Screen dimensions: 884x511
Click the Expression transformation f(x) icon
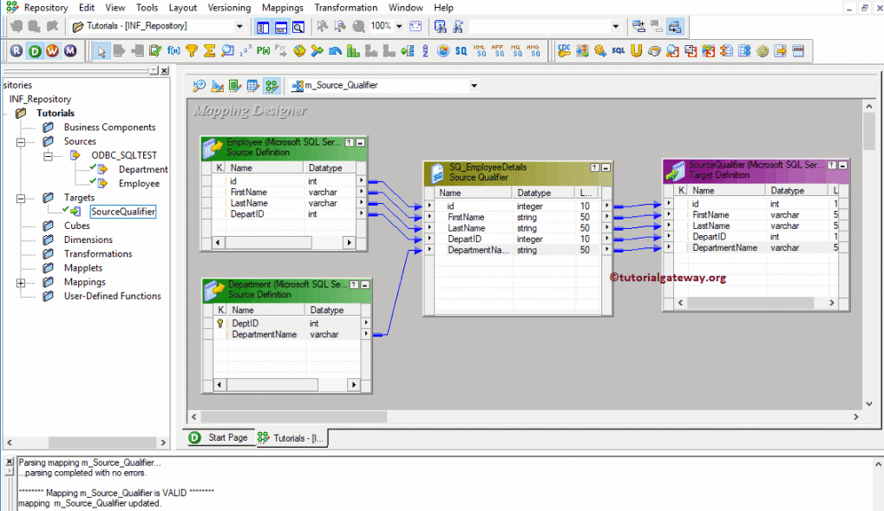pyautogui.click(x=174, y=51)
